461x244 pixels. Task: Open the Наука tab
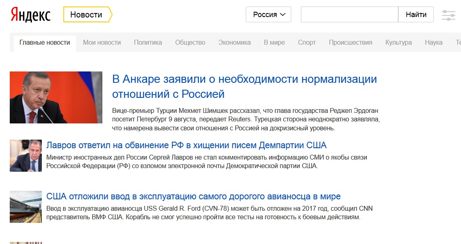coord(433,43)
